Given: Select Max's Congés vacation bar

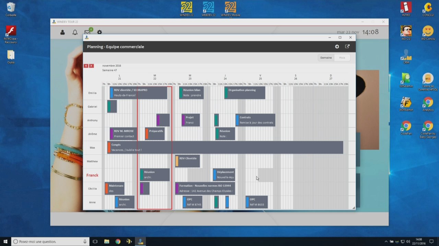Looking at the screenshot, I should click(225, 147).
